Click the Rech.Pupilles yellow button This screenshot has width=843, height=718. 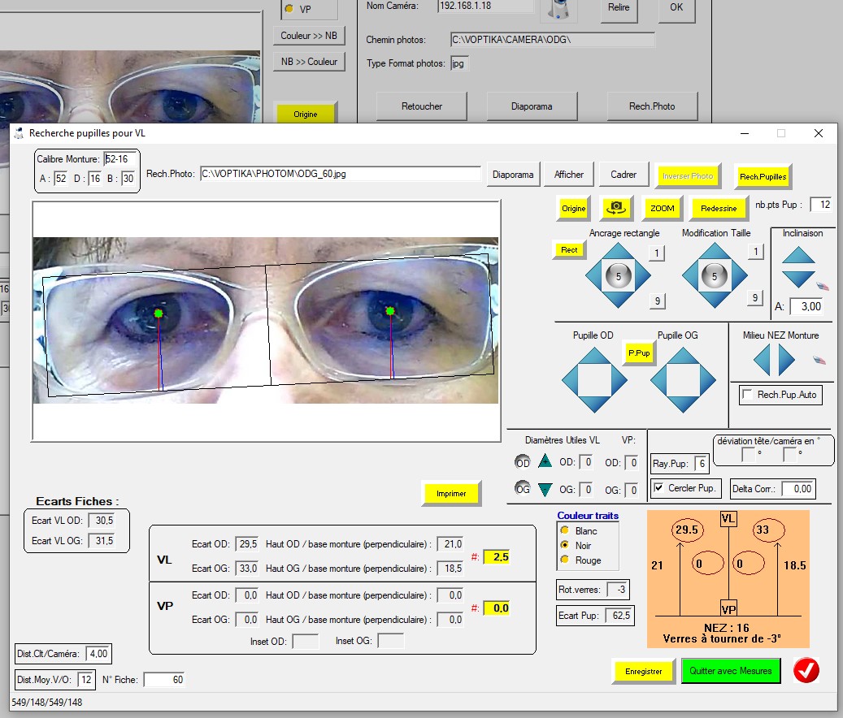[x=762, y=176]
